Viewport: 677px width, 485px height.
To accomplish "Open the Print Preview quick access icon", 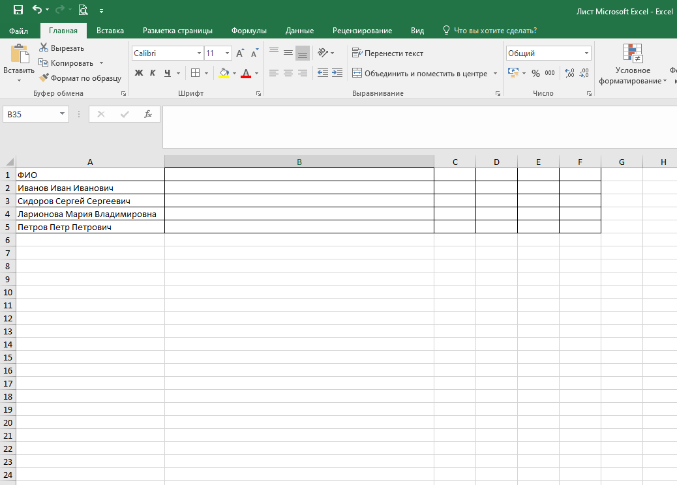I will click(83, 10).
